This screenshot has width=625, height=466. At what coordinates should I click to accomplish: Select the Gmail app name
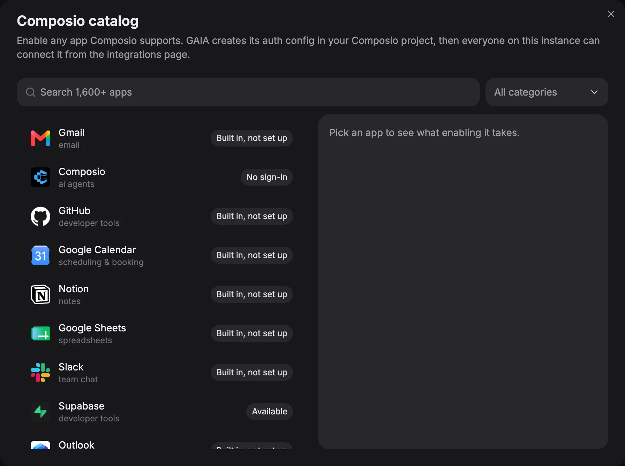click(71, 133)
